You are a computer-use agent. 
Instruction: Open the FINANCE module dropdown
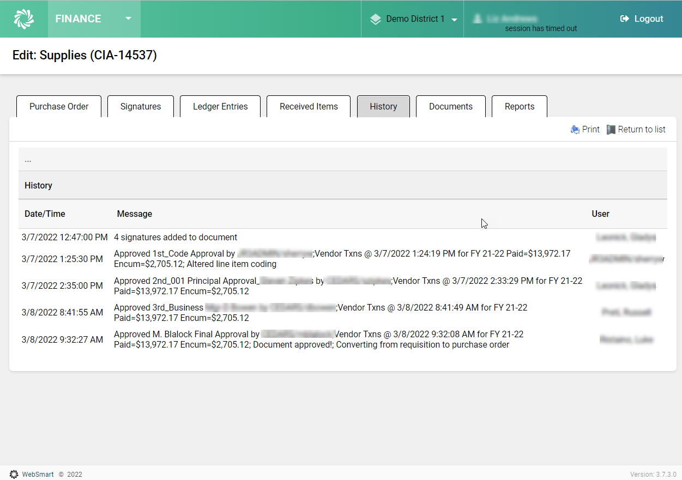(x=94, y=19)
